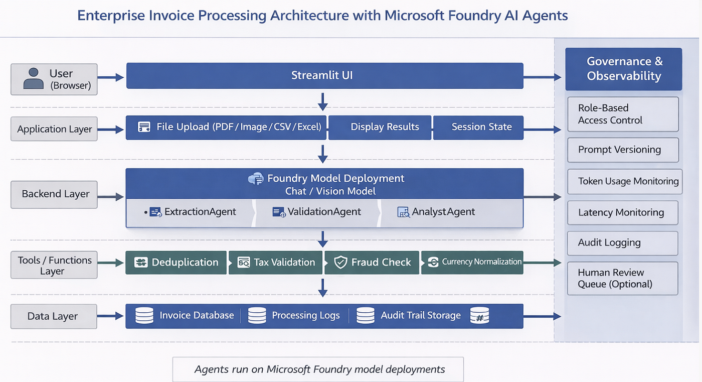Select the ExtractionAgent icon
702x382 pixels.
(x=155, y=212)
